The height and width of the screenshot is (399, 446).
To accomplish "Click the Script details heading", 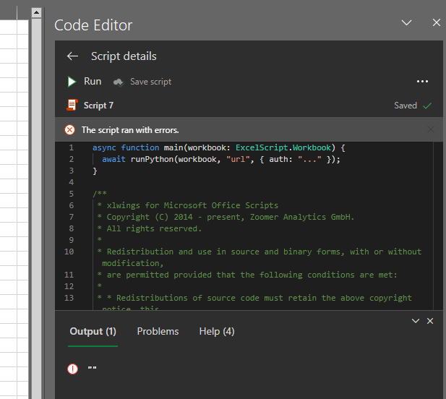I will (124, 56).
